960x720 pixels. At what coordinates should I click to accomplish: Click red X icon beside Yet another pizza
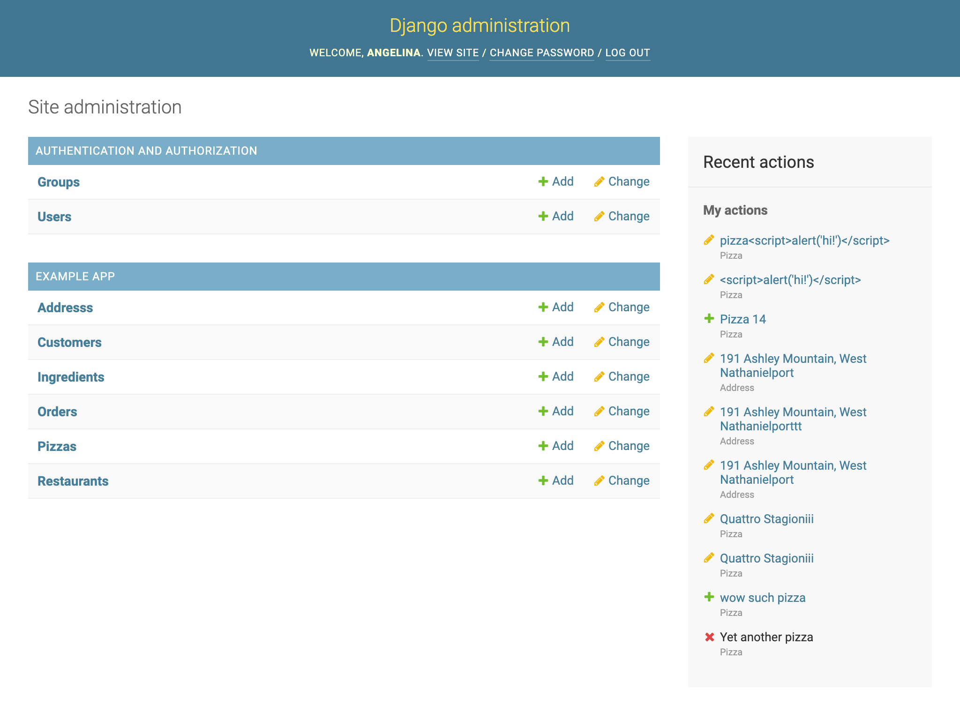tap(709, 637)
